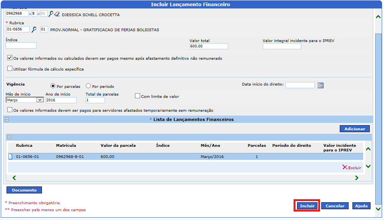Open the 'Mês de início' dropdown

pos(25,100)
